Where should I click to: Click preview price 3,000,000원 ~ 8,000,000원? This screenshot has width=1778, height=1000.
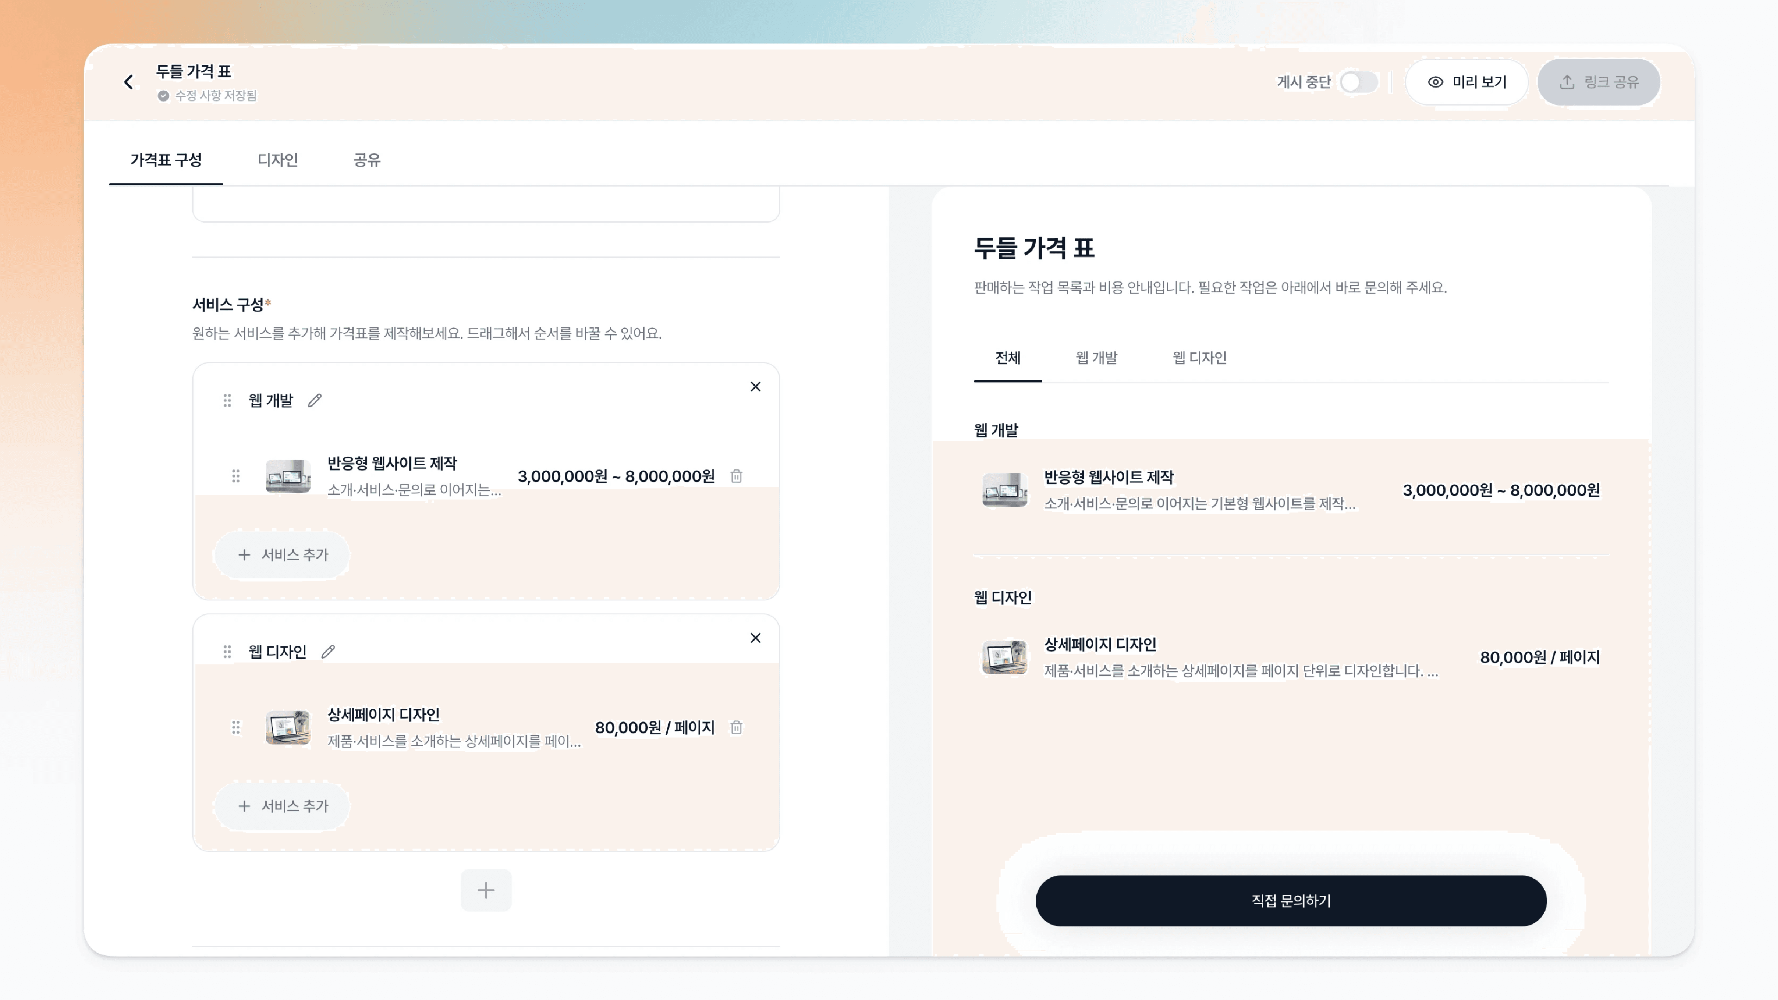click(1501, 490)
